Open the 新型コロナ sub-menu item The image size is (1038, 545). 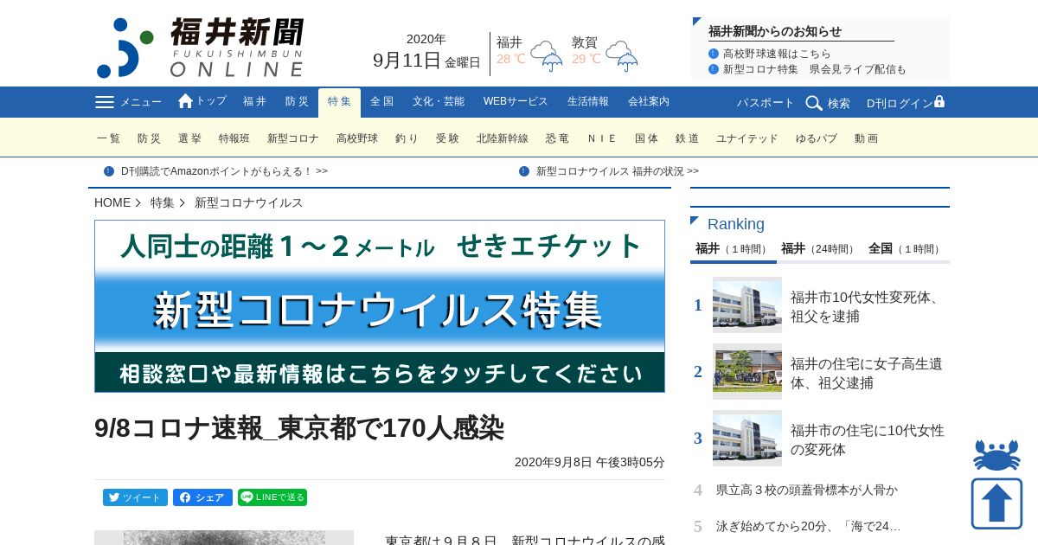pyautogui.click(x=293, y=138)
